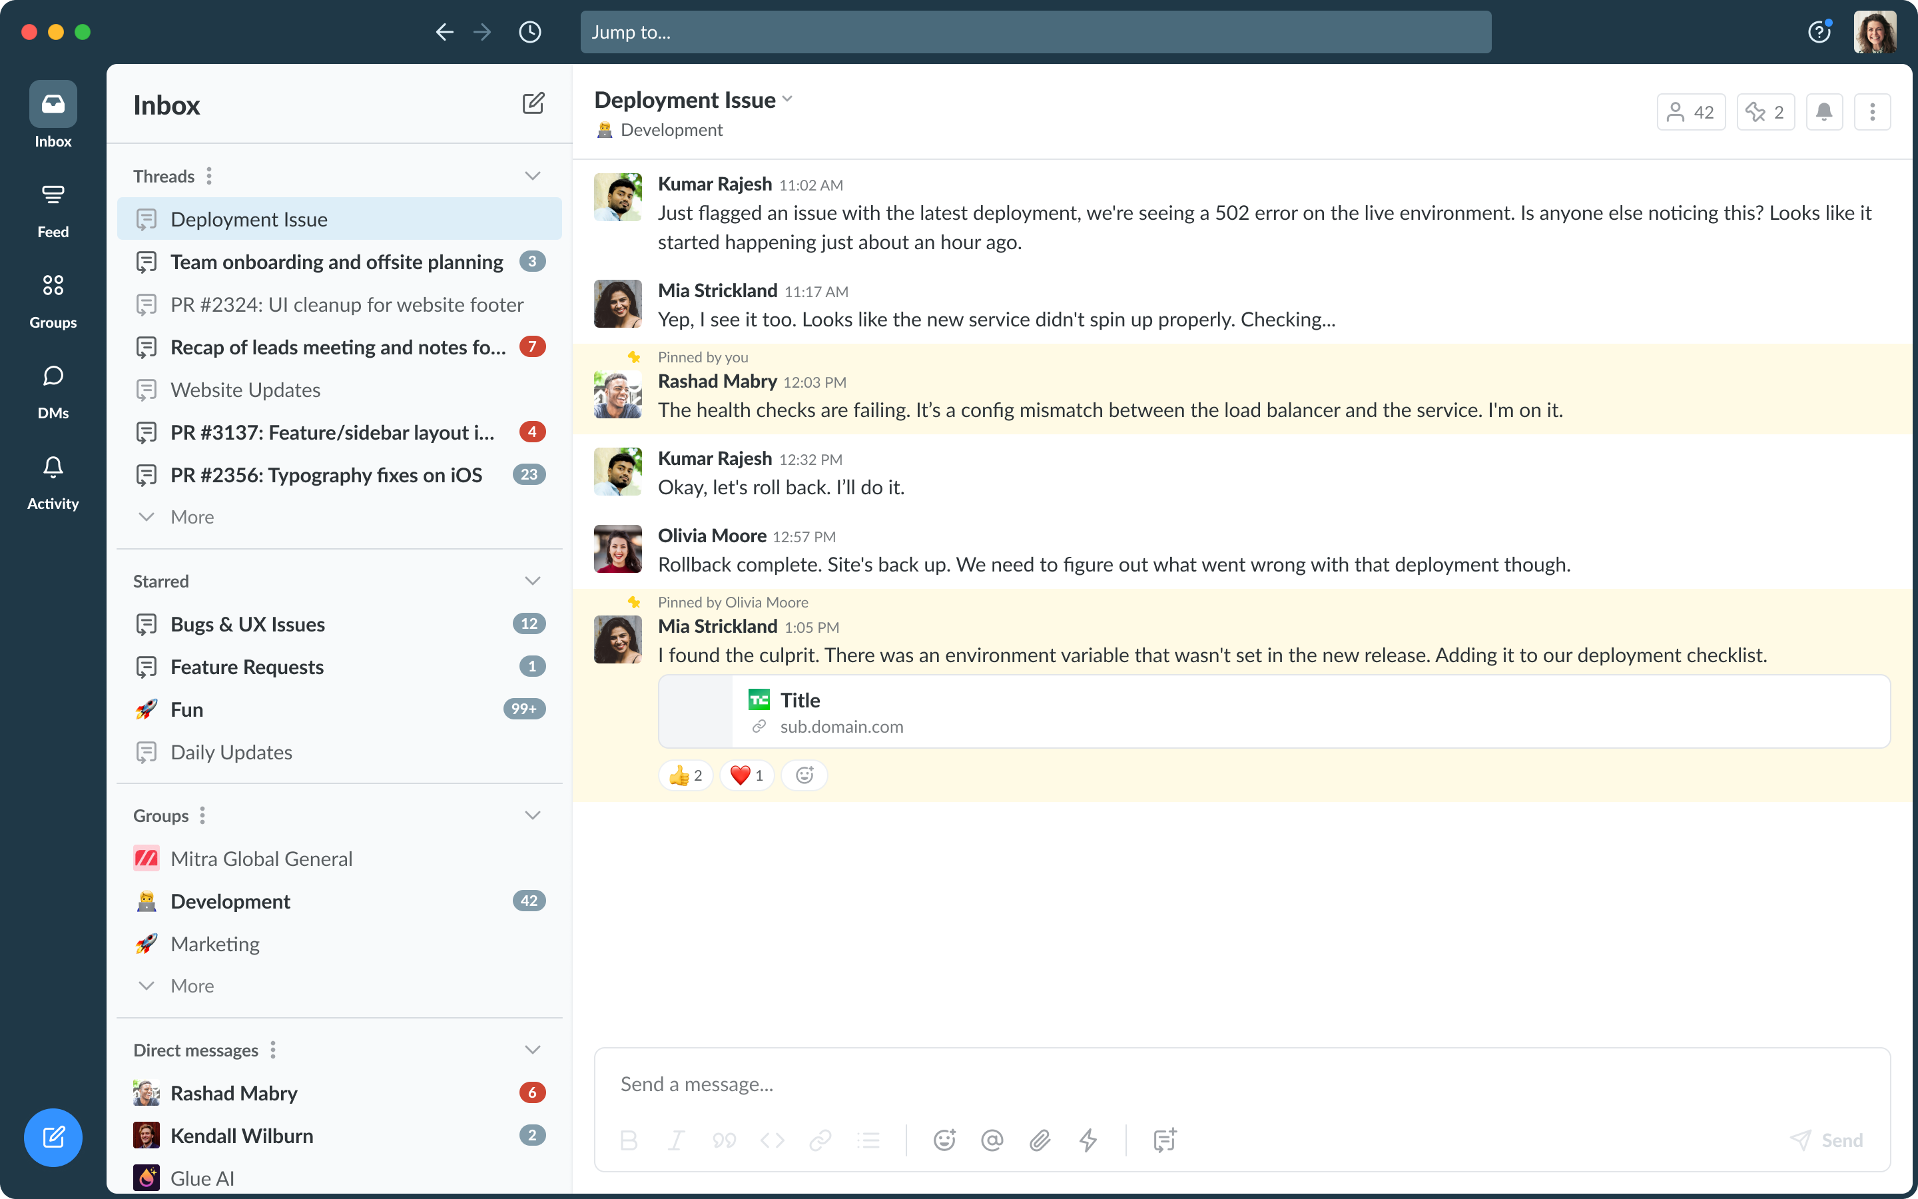Viewport: 1918px width, 1199px height.
Task: Expand More under Groups section
Action: [192, 986]
